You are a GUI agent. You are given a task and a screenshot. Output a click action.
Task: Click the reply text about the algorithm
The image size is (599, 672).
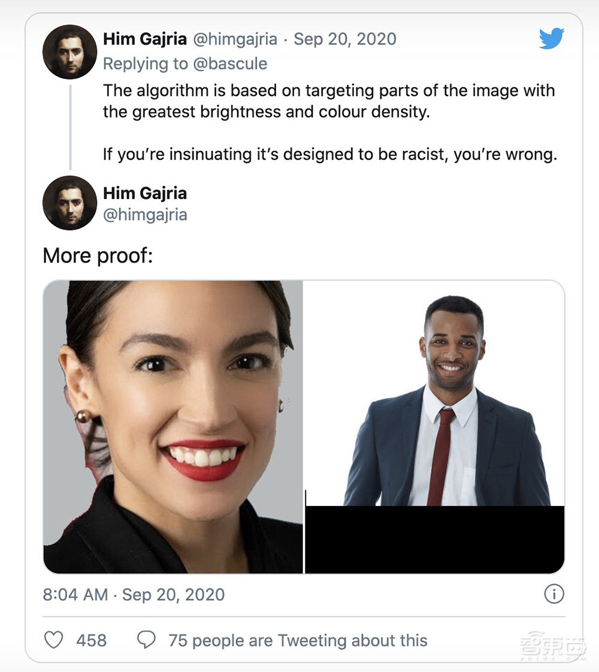click(x=329, y=101)
